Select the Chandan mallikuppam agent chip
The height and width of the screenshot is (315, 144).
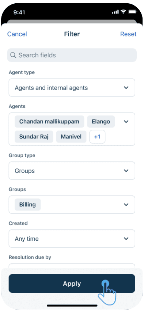(49, 122)
